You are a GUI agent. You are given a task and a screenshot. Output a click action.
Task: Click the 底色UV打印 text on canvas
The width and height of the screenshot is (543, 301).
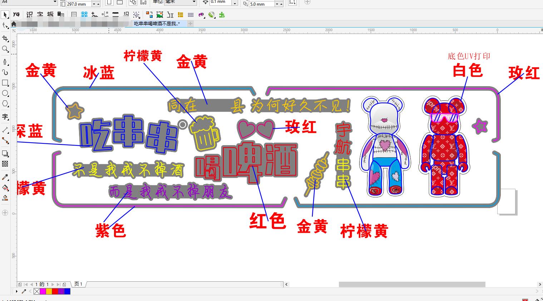(469, 56)
